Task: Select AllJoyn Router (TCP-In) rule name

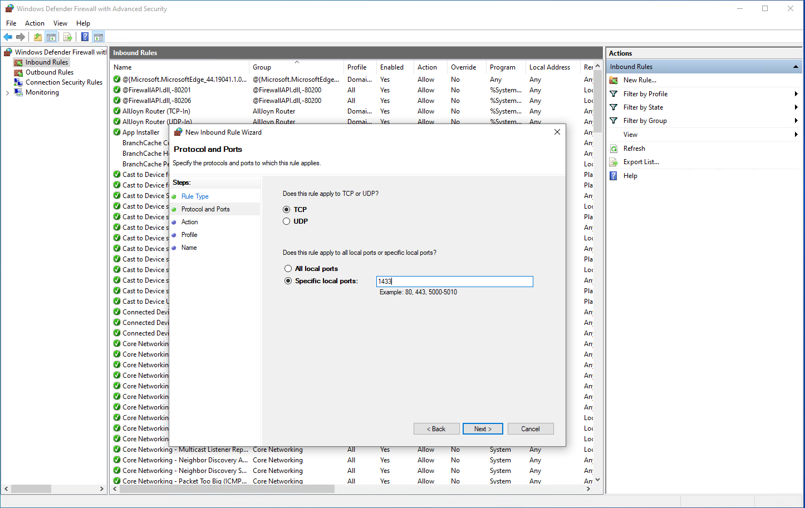Action: [x=156, y=111]
